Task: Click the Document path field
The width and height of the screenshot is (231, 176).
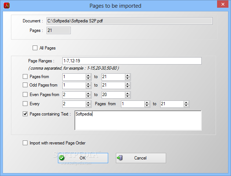Action: 129,21
